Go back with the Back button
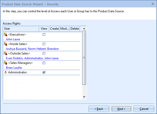Image resolution: width=157 pixels, height=114 pixels. [x=99, y=109]
